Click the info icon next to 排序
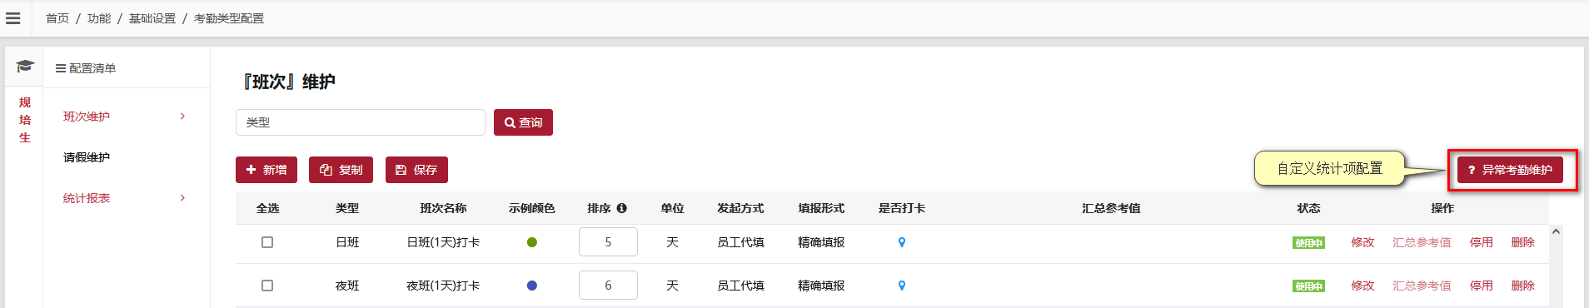 coord(622,208)
